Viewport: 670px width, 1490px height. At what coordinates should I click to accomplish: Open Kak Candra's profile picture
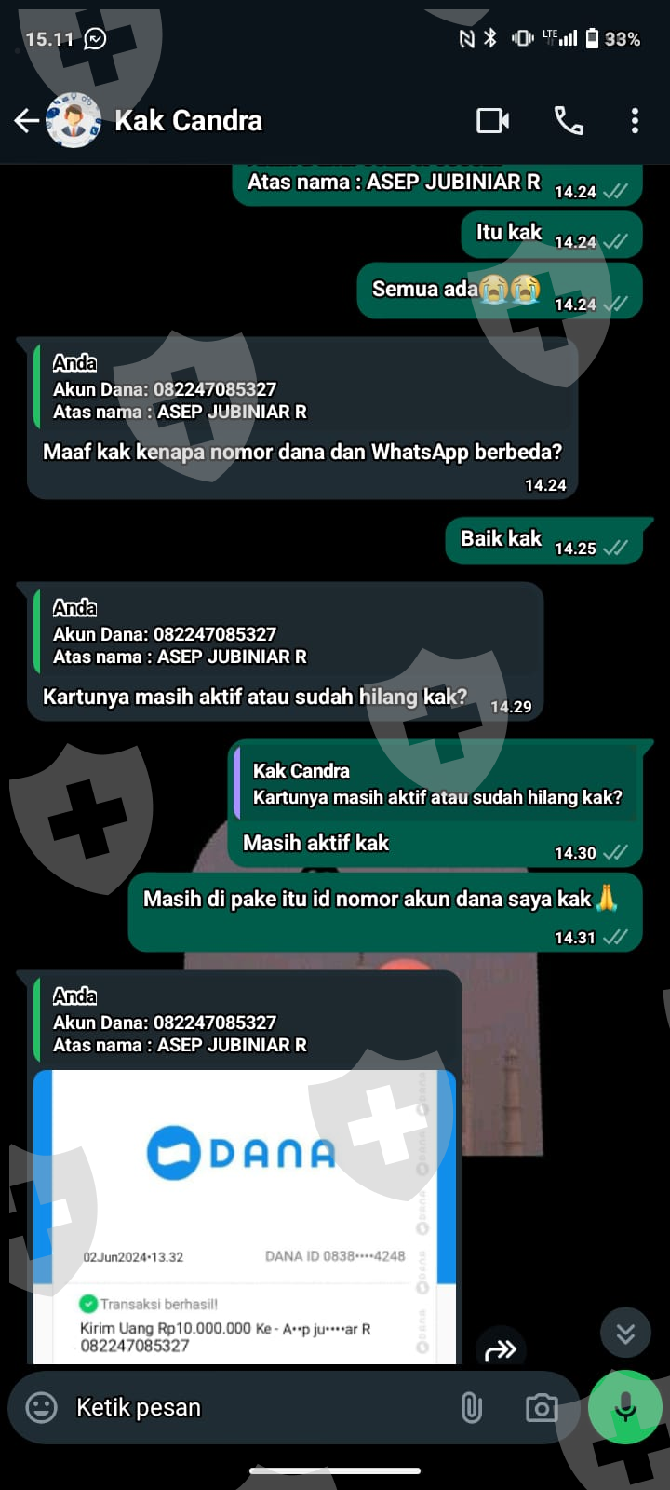74,120
